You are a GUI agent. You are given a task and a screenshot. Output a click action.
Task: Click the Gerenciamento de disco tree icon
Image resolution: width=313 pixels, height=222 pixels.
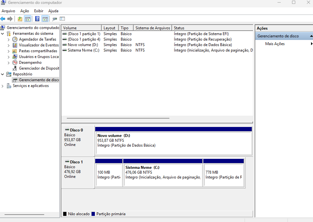15,80
